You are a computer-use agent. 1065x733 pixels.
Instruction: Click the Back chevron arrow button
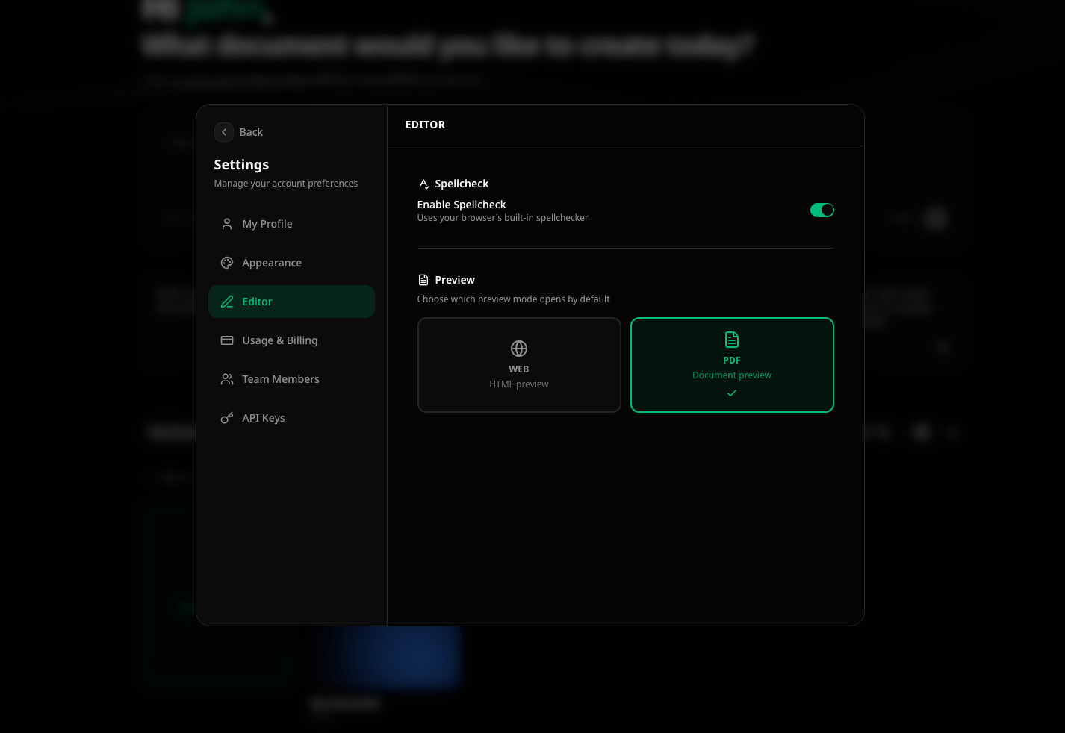pos(224,132)
